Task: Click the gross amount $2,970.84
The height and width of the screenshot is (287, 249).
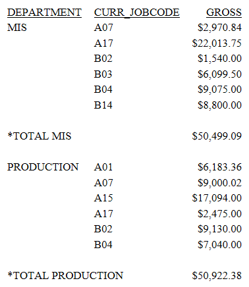Action: [x=219, y=28]
